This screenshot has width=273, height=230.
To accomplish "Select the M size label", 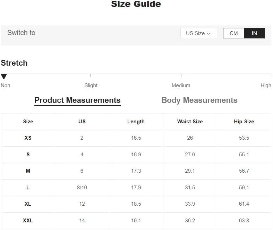I will click(28, 171).
